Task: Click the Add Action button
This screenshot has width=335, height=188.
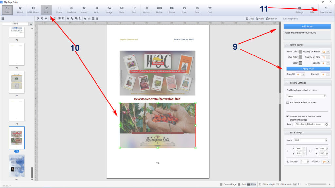Action: tap(307, 27)
